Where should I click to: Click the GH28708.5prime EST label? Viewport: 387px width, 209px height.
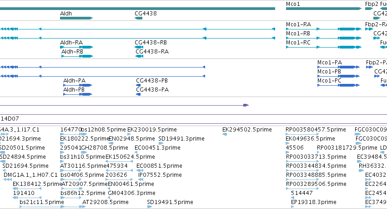coord(105,148)
